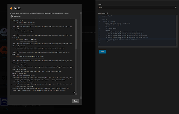
Task: Clear the Name field with the x icon
Action: (x=176, y=7)
